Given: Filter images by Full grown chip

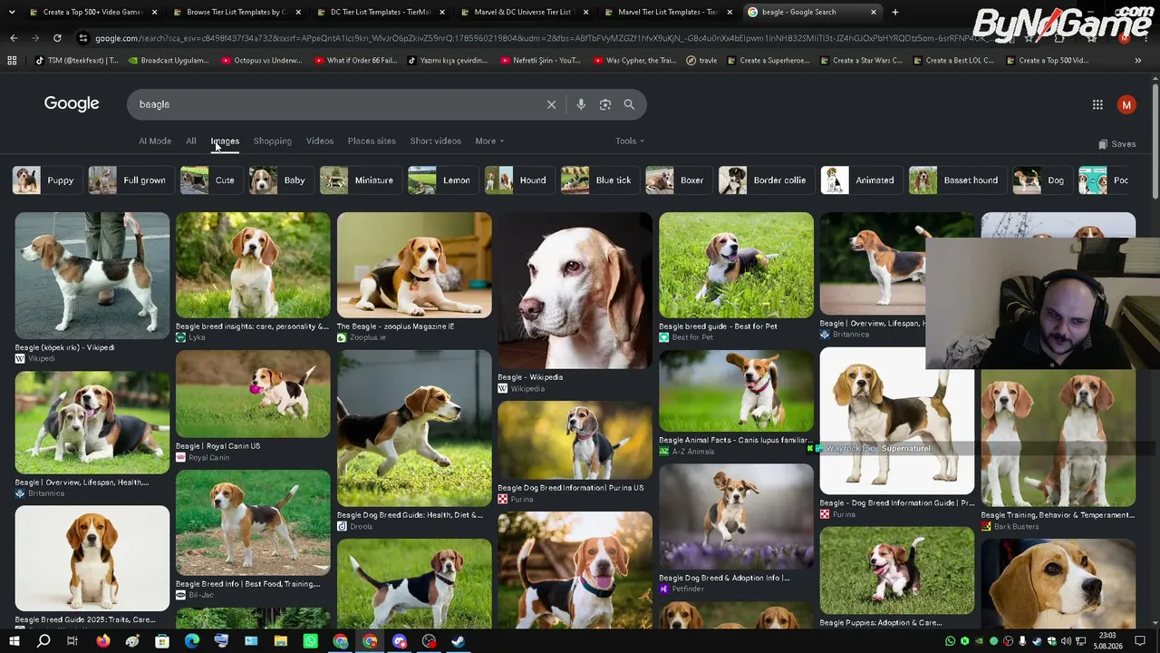Looking at the screenshot, I should pyautogui.click(x=130, y=180).
